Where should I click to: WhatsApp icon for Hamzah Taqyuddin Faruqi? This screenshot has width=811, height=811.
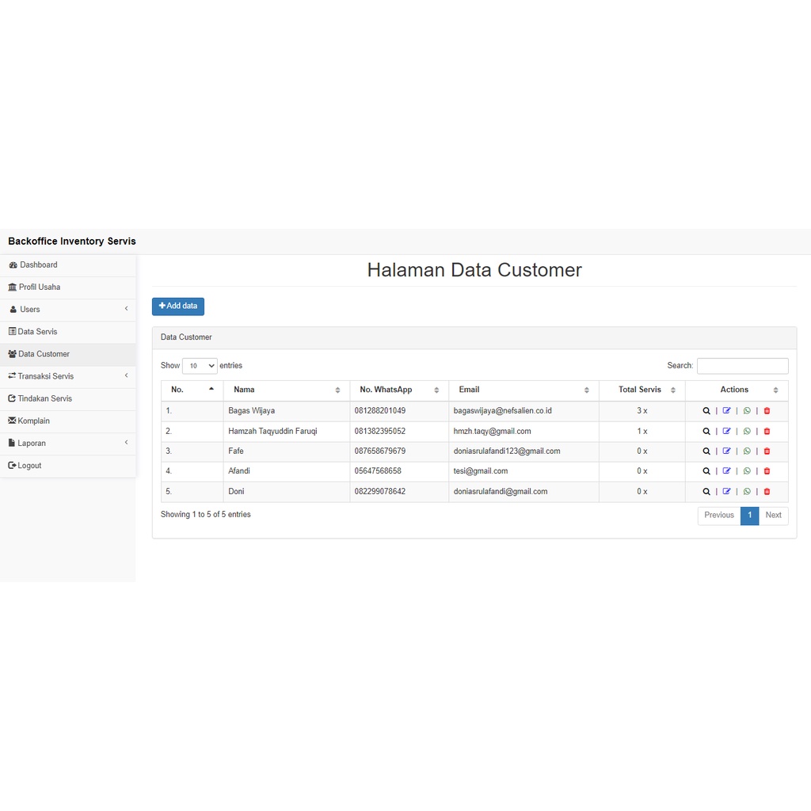[747, 432]
